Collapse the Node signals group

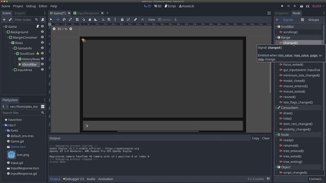276,135
